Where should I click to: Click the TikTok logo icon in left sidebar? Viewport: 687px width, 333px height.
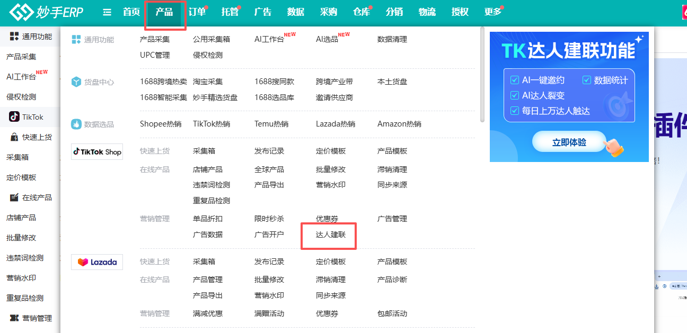[14, 117]
